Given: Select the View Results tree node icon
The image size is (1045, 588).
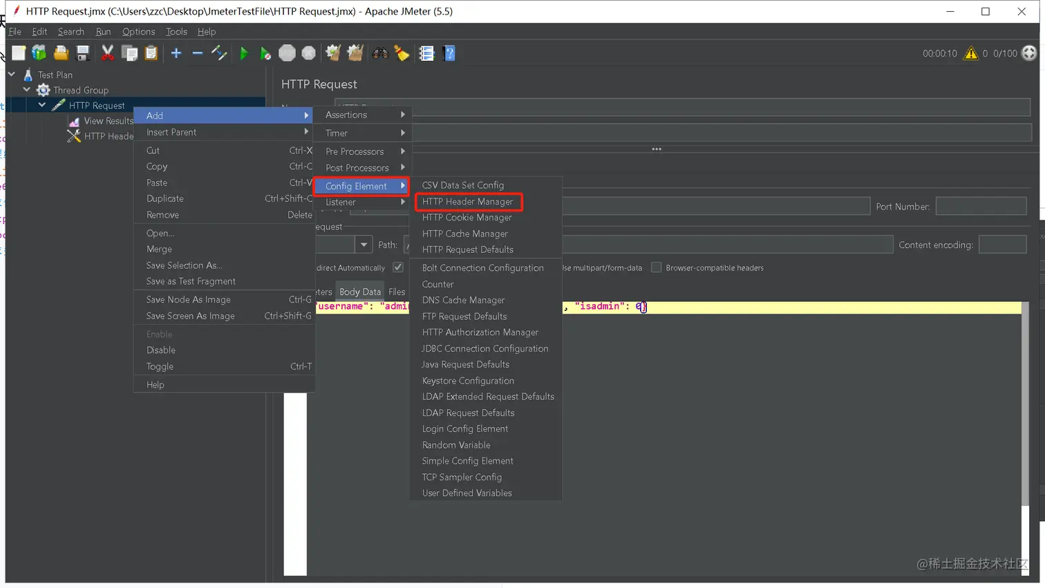Looking at the screenshot, I should [74, 121].
